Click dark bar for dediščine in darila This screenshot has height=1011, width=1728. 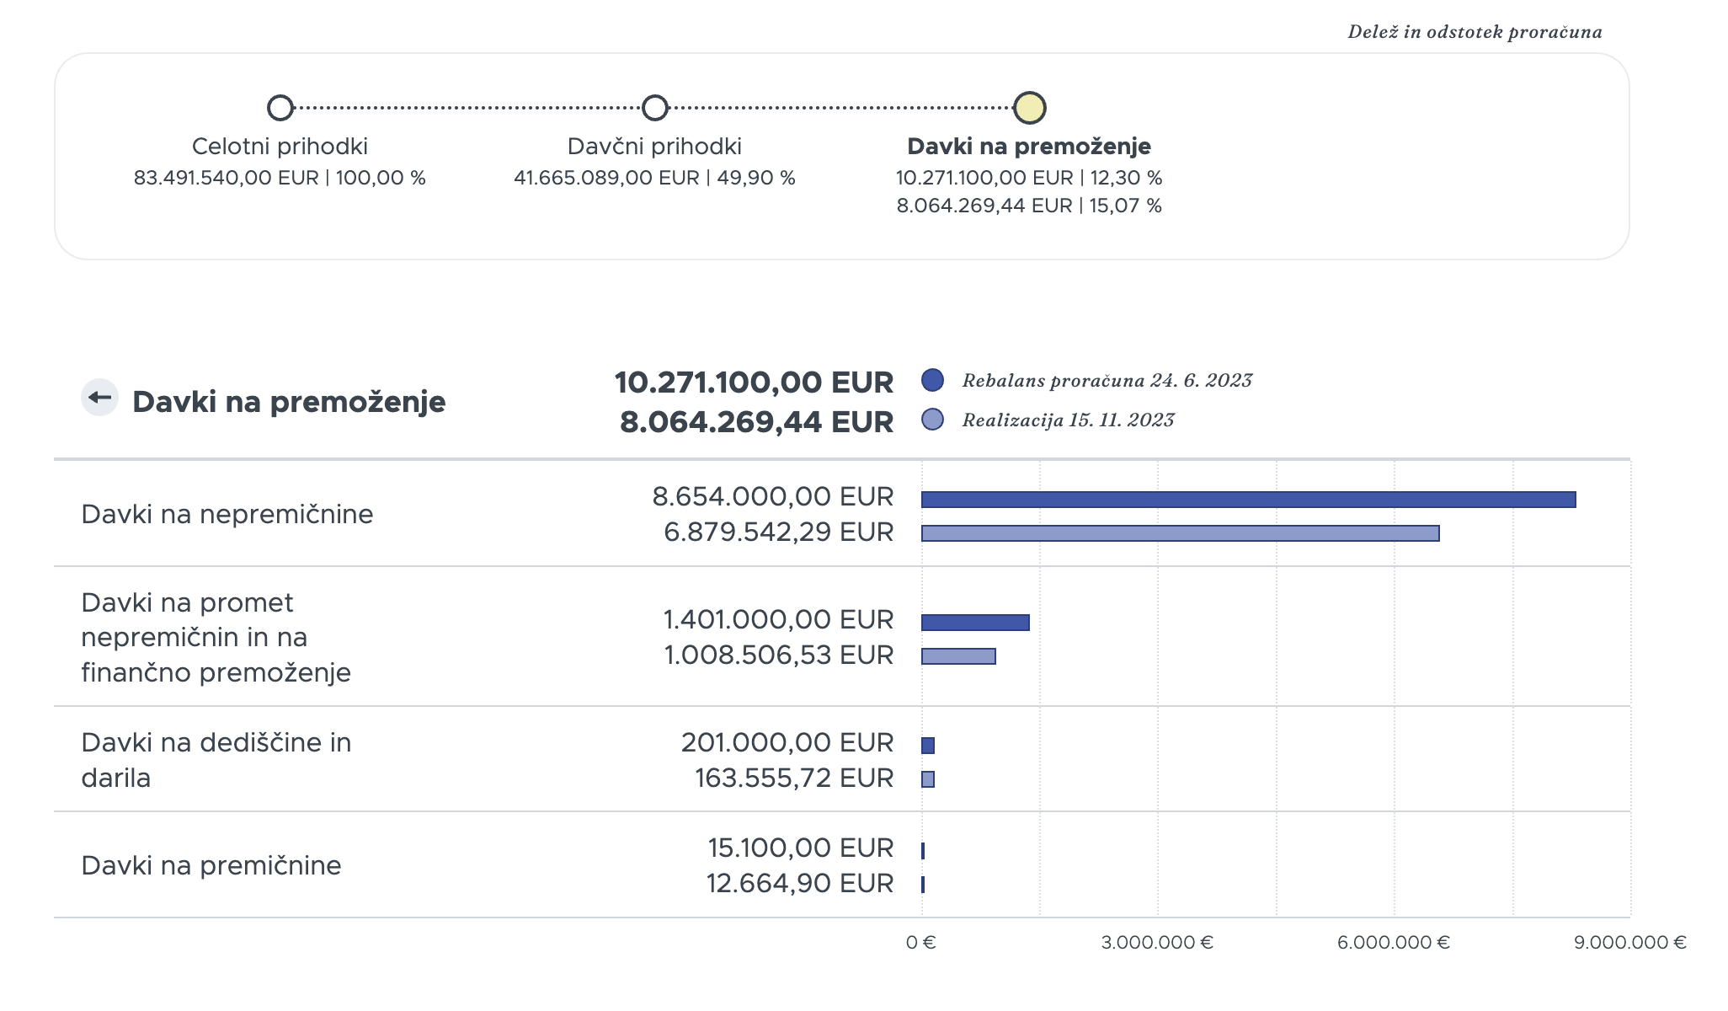click(928, 746)
